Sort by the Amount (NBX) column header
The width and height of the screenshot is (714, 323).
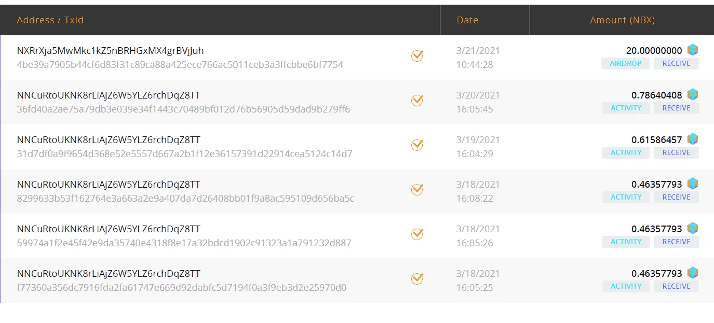tap(622, 20)
